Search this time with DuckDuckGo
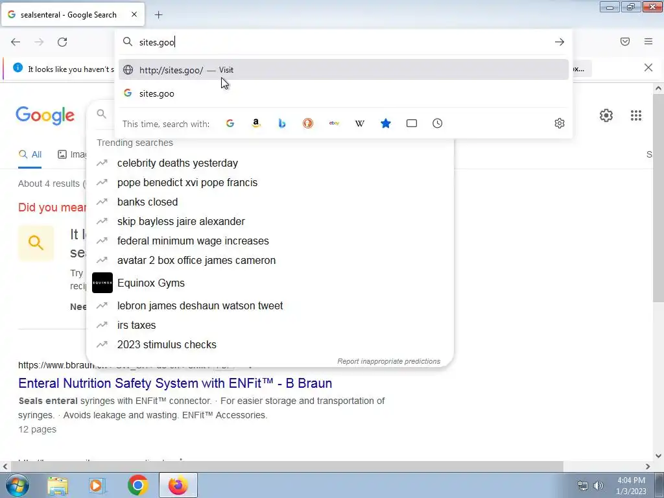The height and width of the screenshot is (498, 664). [x=308, y=123]
